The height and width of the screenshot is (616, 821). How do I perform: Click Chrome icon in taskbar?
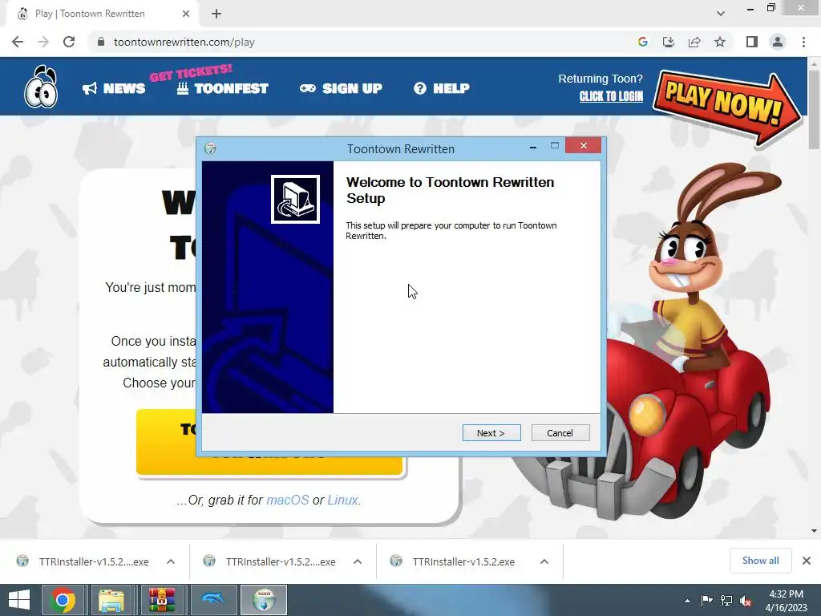(x=63, y=600)
